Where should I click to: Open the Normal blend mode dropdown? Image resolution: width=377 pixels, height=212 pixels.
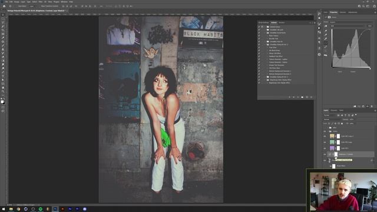[x=332, y=120]
